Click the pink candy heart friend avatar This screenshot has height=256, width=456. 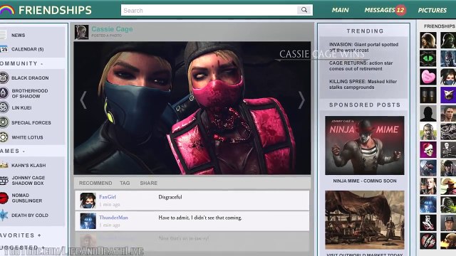(427, 77)
